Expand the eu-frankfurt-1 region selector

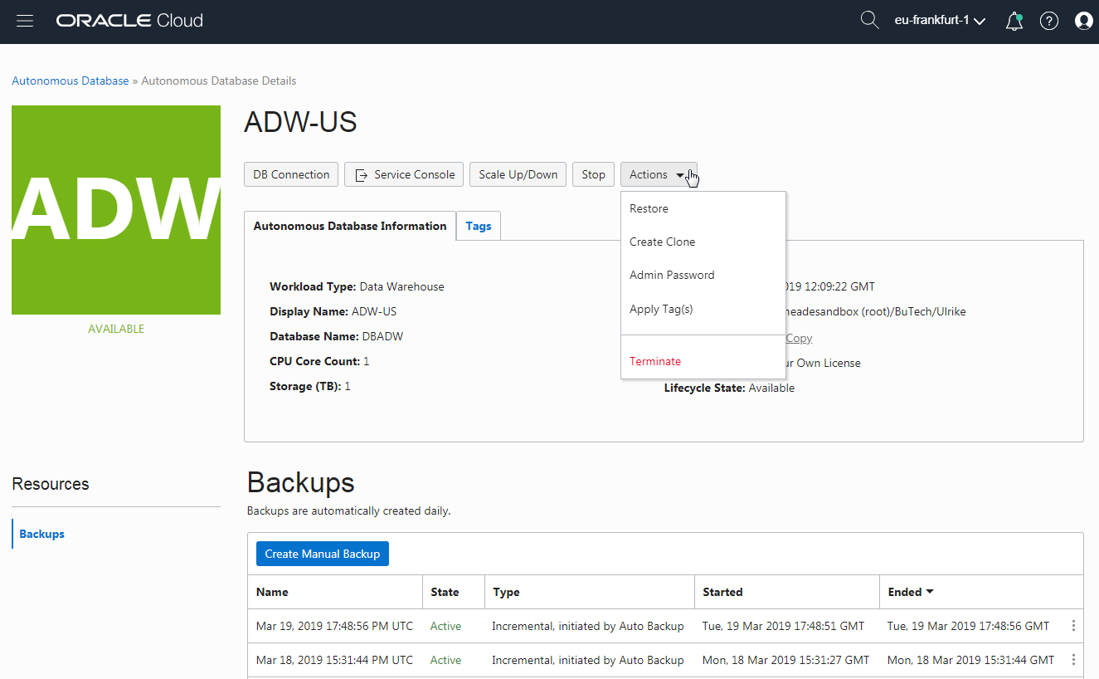tap(940, 21)
